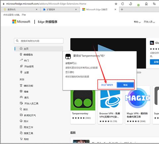The height and width of the screenshot is (144, 159).
Task: Click the crop screenshot icon in toolbar
Action: click(154, 4)
